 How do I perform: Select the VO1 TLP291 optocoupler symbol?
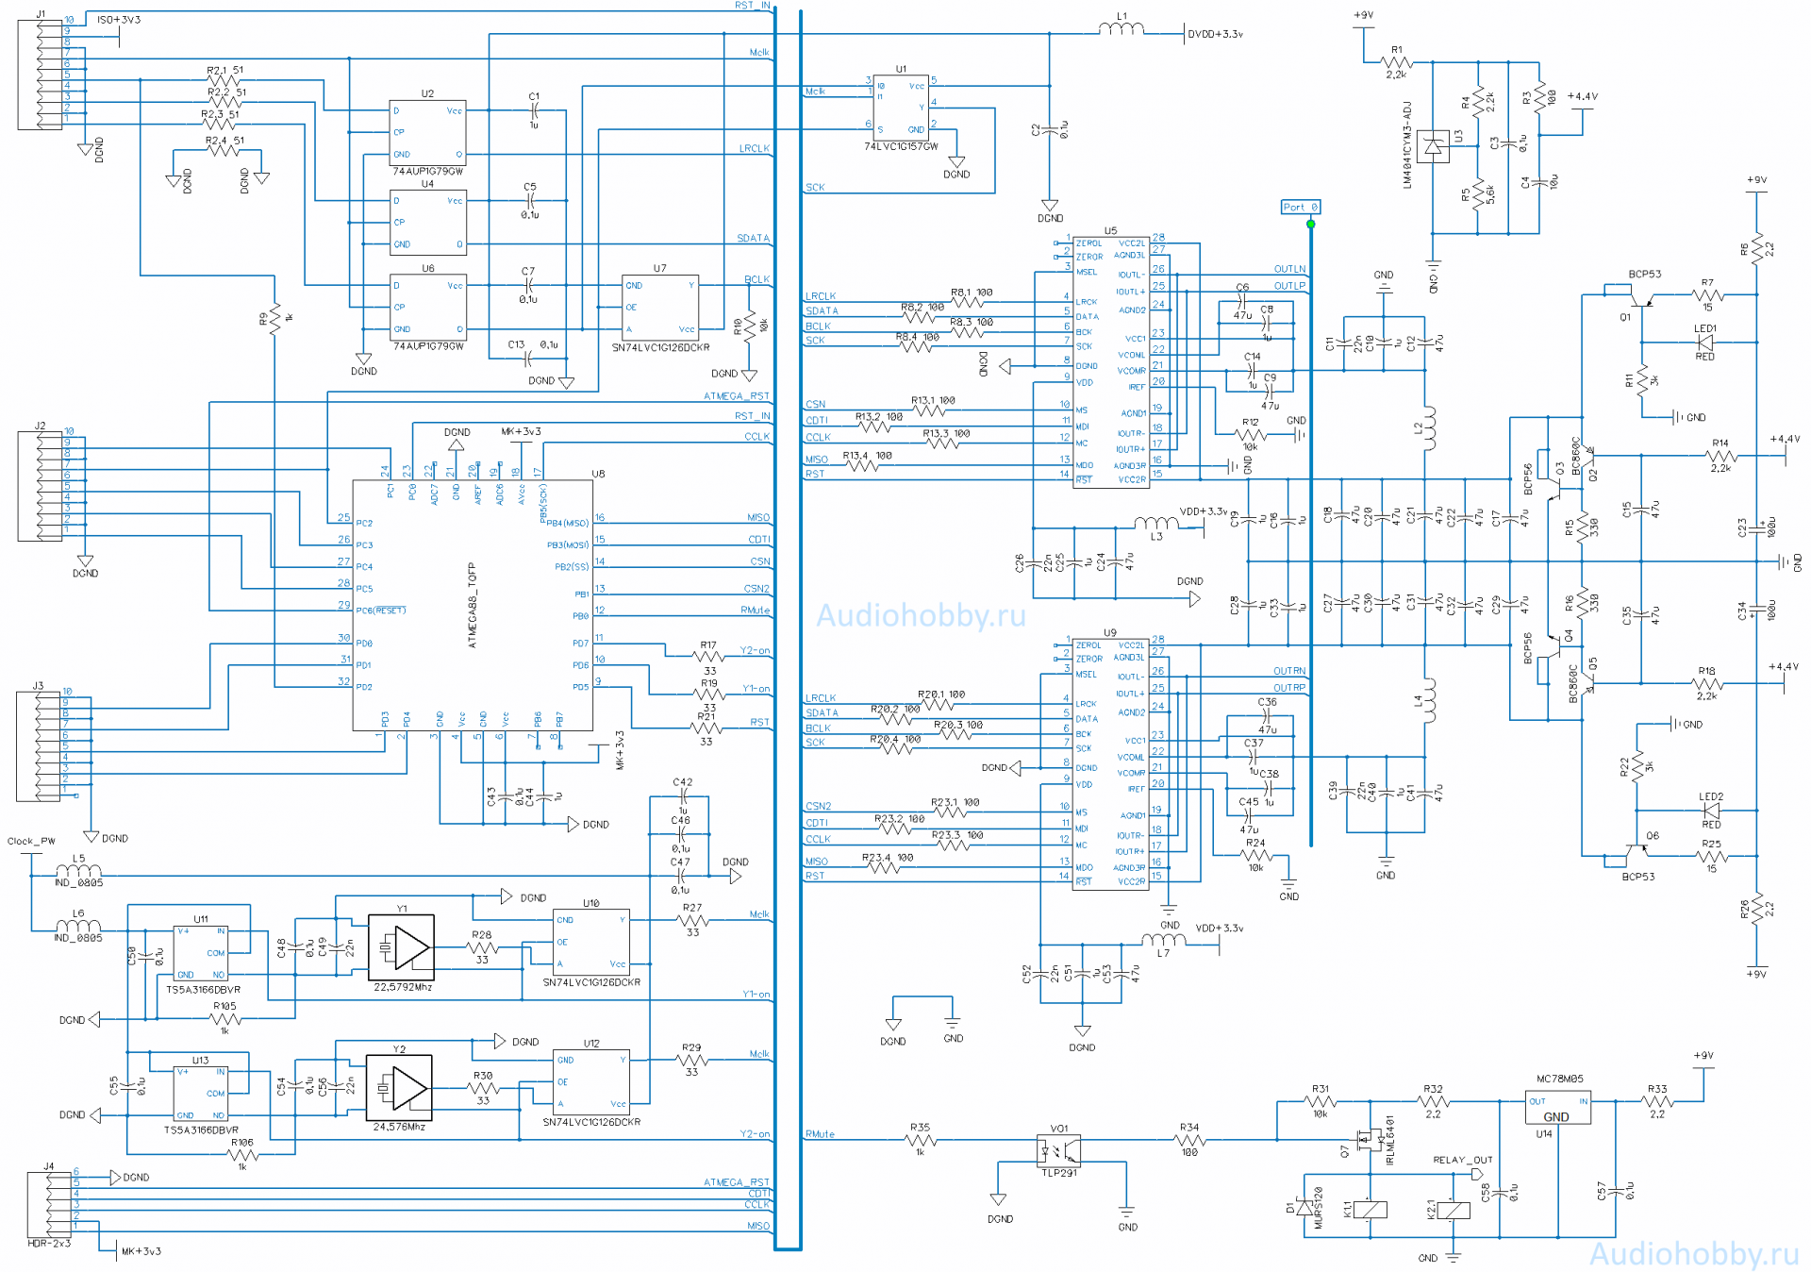pyautogui.click(x=1058, y=1151)
